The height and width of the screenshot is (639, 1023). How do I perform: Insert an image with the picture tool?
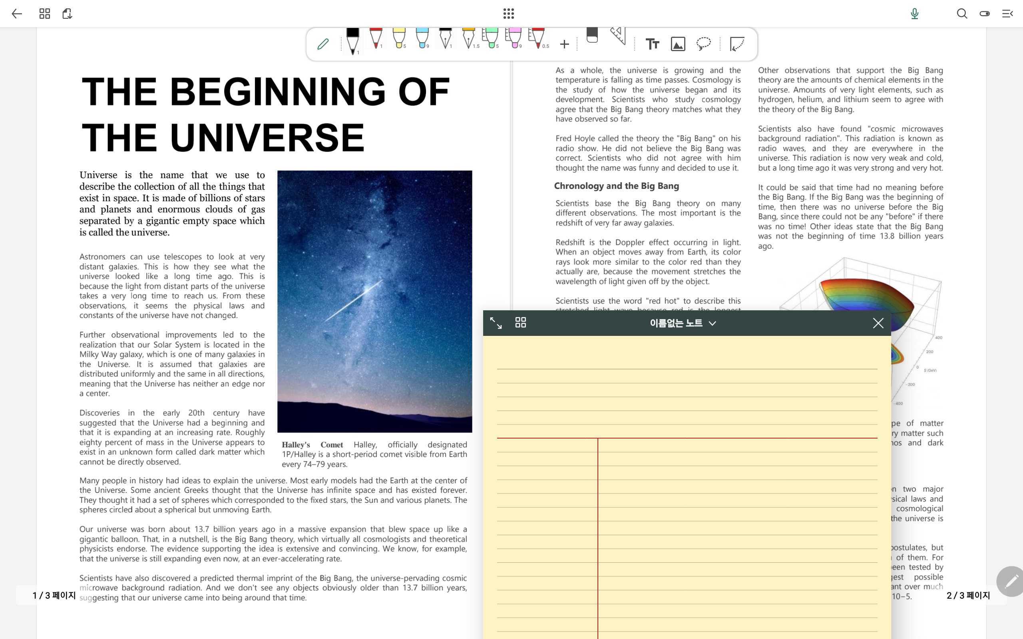678,44
